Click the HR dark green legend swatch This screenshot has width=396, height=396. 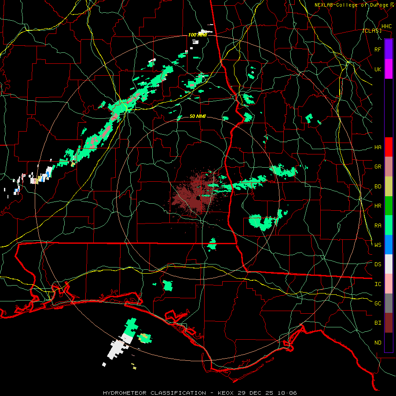[x=389, y=206]
